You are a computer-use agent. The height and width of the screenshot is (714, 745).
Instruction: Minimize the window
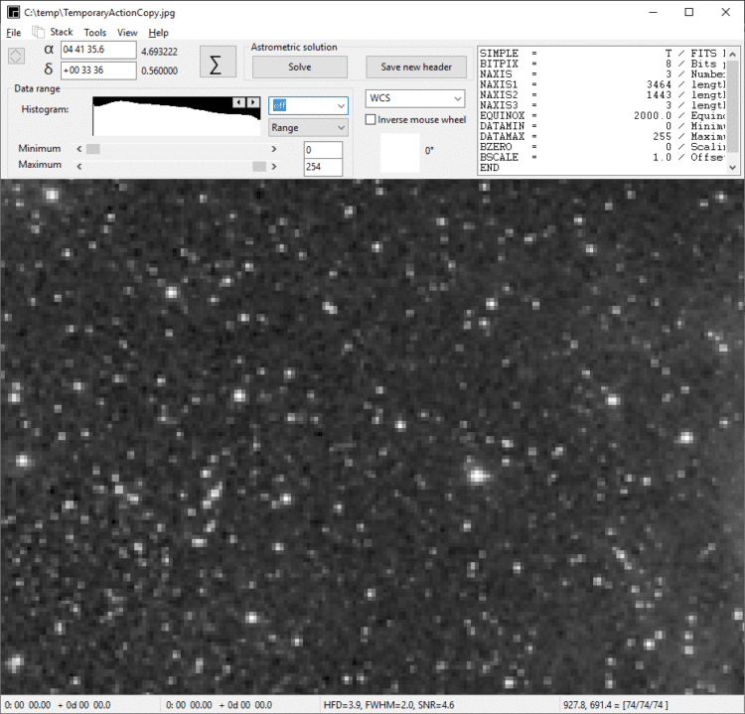[654, 12]
